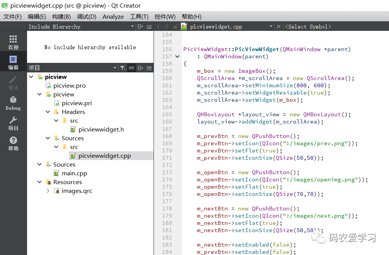Open the Select Symbol combo box
389x255 pixels.
[308, 27]
